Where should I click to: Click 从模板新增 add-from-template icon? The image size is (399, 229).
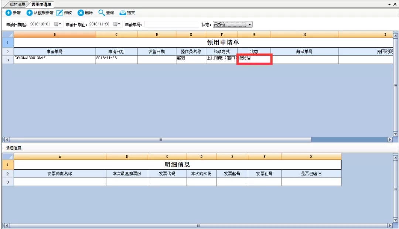tap(30, 13)
